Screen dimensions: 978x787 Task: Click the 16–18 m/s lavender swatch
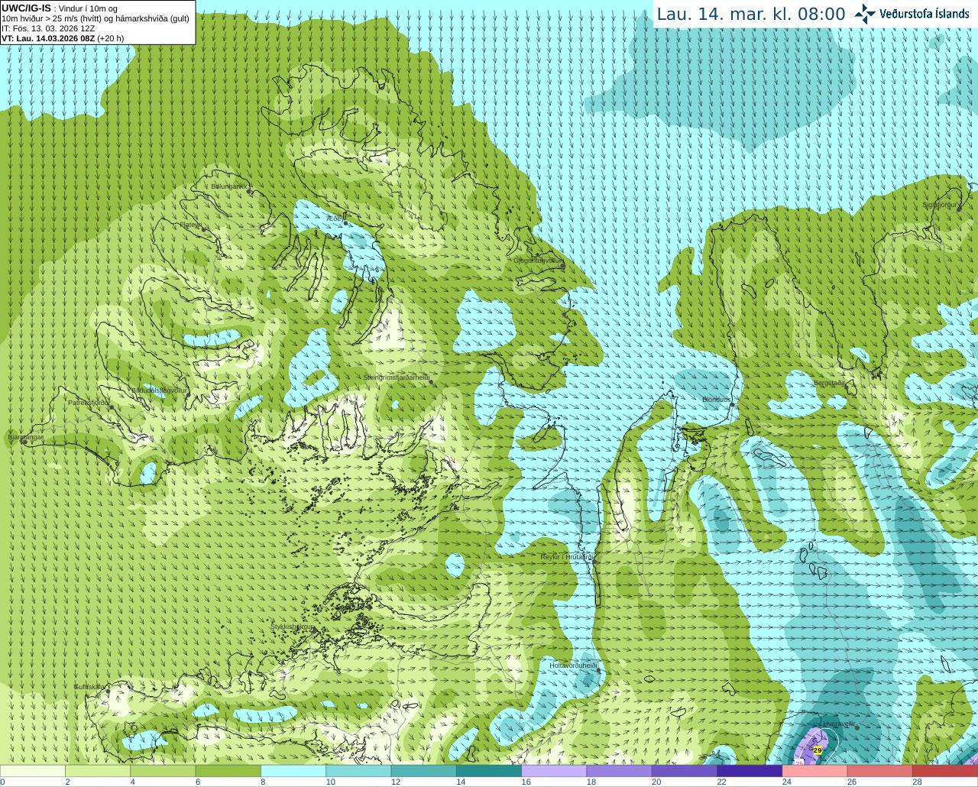tap(554, 771)
